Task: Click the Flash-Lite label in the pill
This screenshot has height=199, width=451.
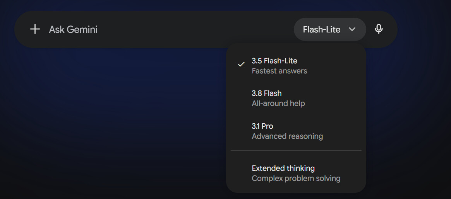Action: 322,29
